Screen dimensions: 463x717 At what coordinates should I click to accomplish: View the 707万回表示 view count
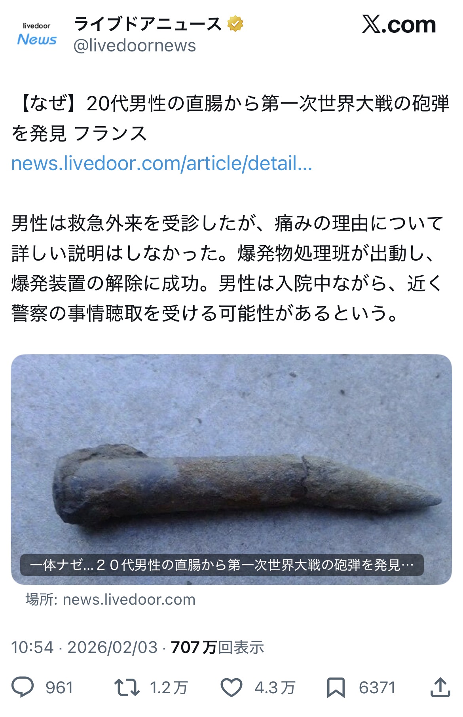point(217,647)
